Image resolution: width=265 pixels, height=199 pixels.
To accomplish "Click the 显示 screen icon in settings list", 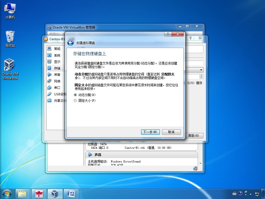I will tap(49, 62).
